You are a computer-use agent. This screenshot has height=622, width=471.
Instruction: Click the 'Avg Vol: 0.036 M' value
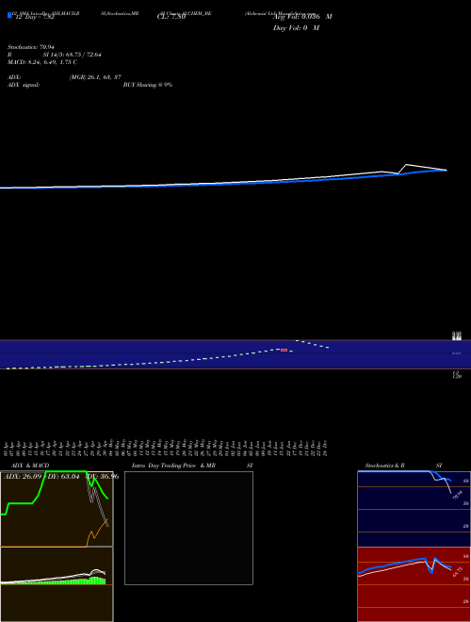[x=302, y=17]
